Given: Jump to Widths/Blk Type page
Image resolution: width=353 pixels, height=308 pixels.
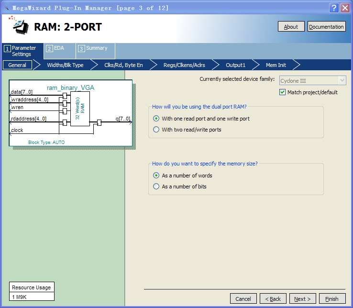Looking at the screenshot, I should 65,65.
